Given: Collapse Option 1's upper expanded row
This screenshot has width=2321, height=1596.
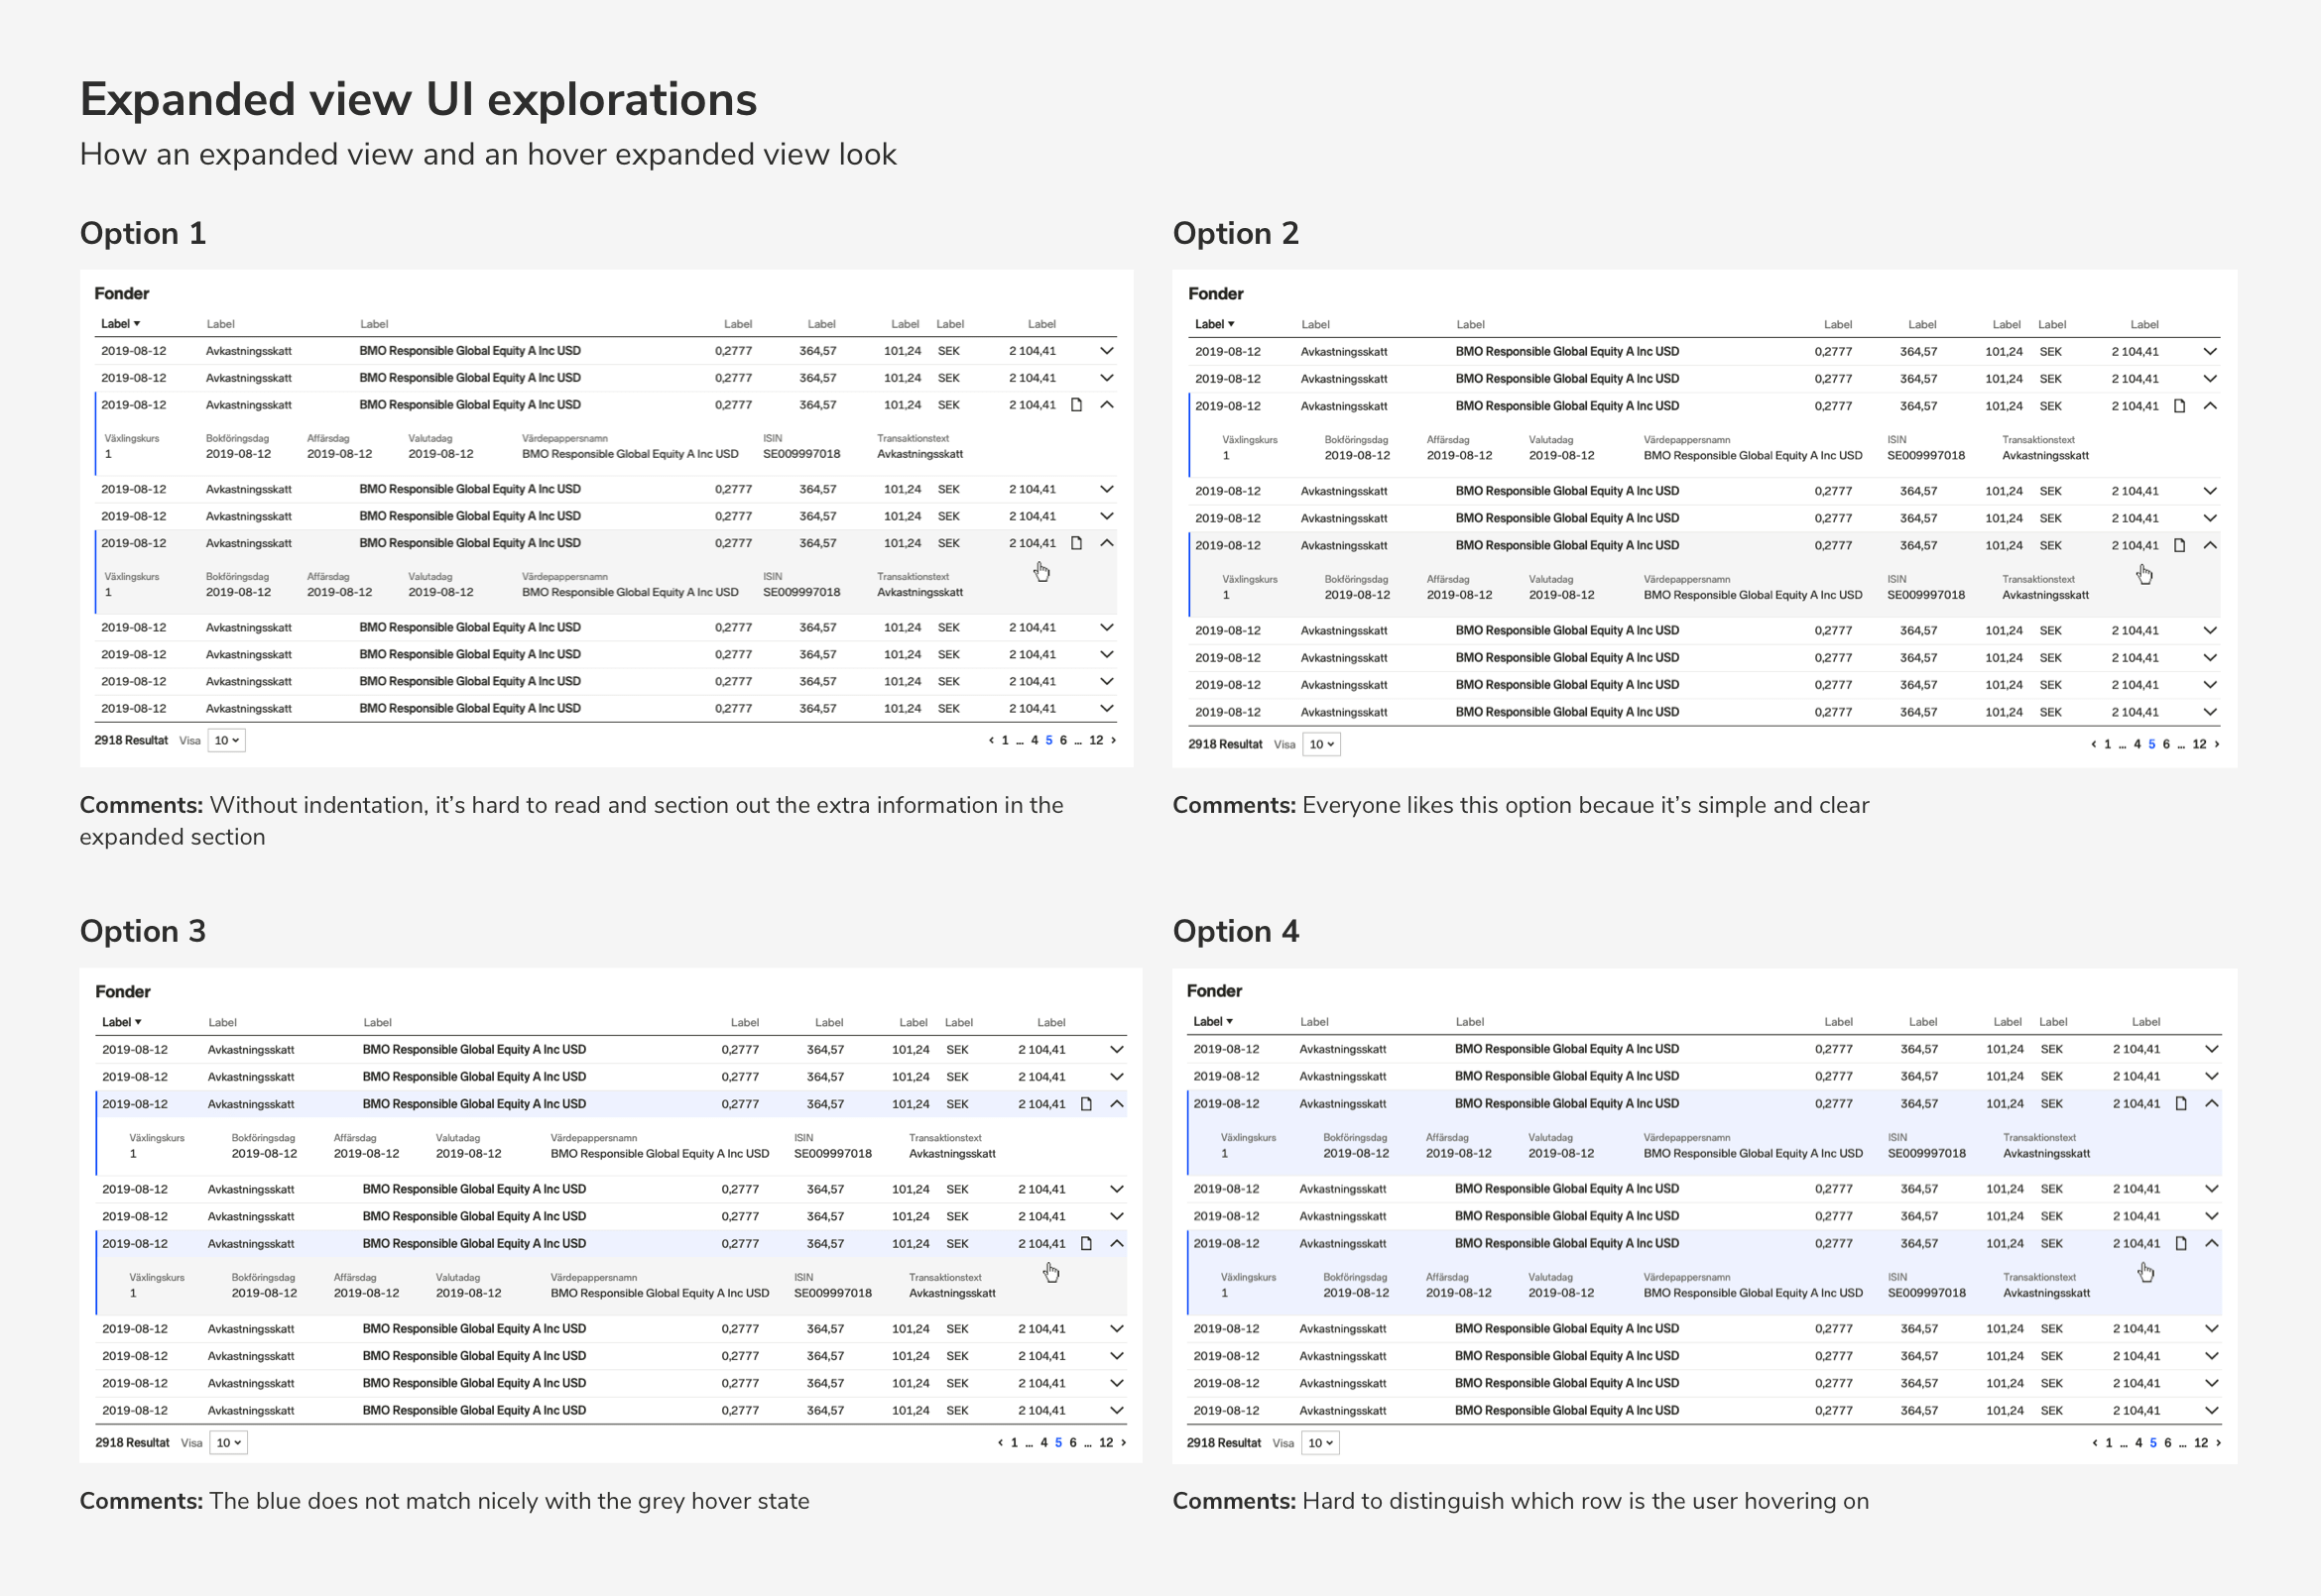Looking at the screenshot, I should (1107, 405).
